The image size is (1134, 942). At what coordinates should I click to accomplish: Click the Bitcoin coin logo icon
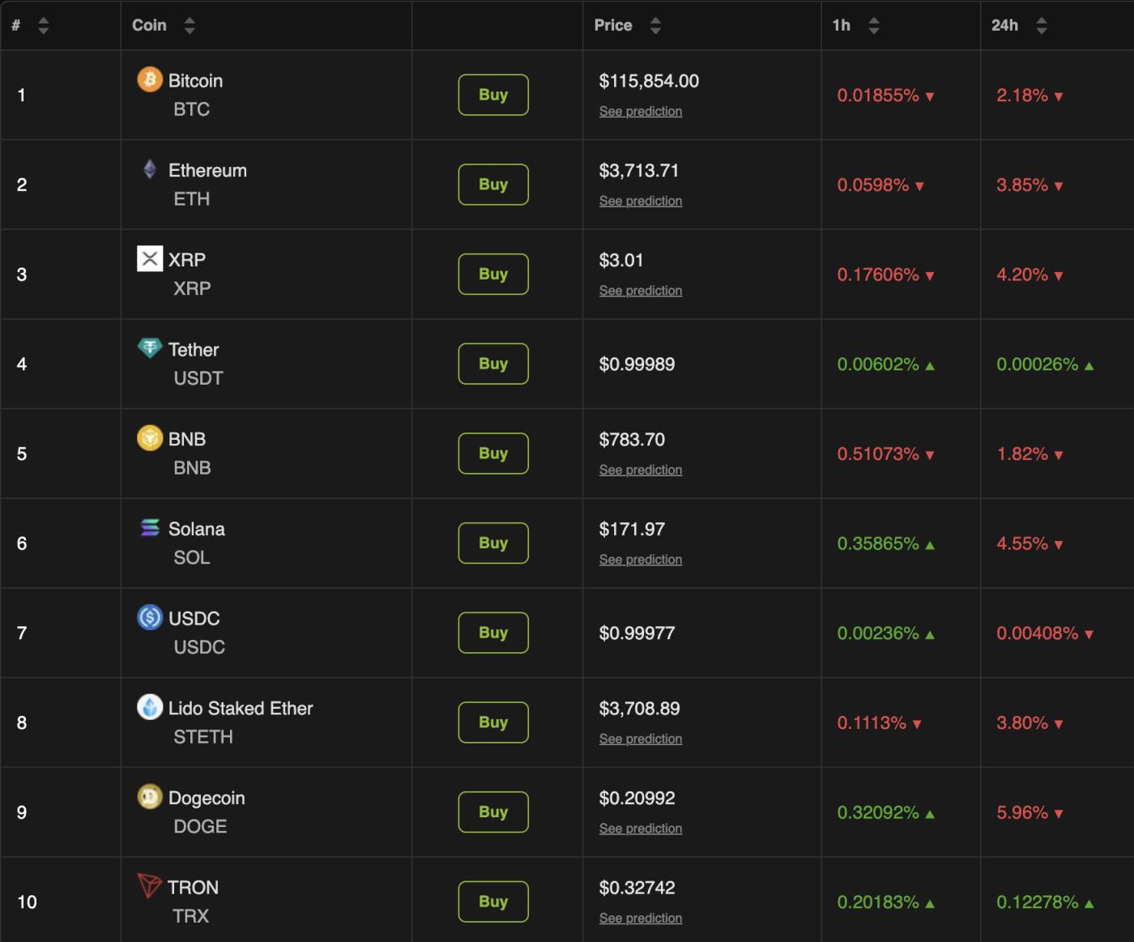coord(150,79)
